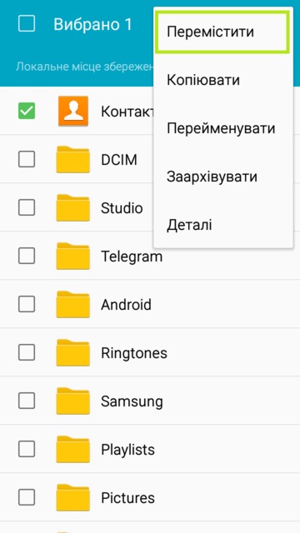Open the Telegram folder icon
The height and width of the screenshot is (533, 300).
pyautogui.click(x=73, y=256)
